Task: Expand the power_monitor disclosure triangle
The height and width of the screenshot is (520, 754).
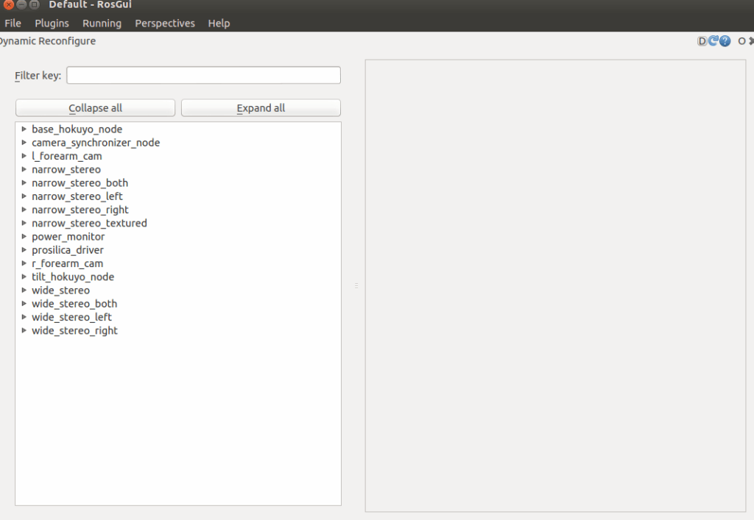Action: tap(24, 237)
